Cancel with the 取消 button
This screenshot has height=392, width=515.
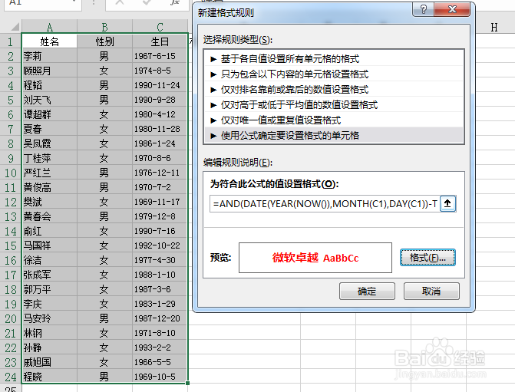[x=431, y=292]
